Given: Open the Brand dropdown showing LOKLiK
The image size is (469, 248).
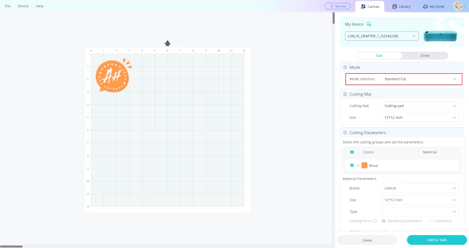Looking at the screenshot, I should pos(420,188).
